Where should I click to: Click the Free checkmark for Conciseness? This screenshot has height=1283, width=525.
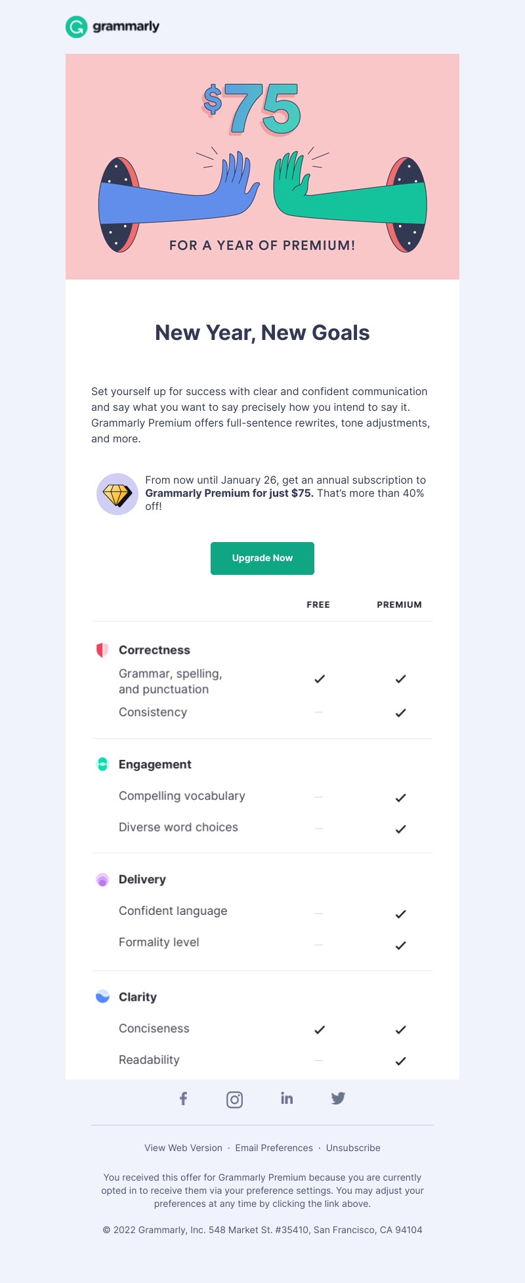point(320,1030)
